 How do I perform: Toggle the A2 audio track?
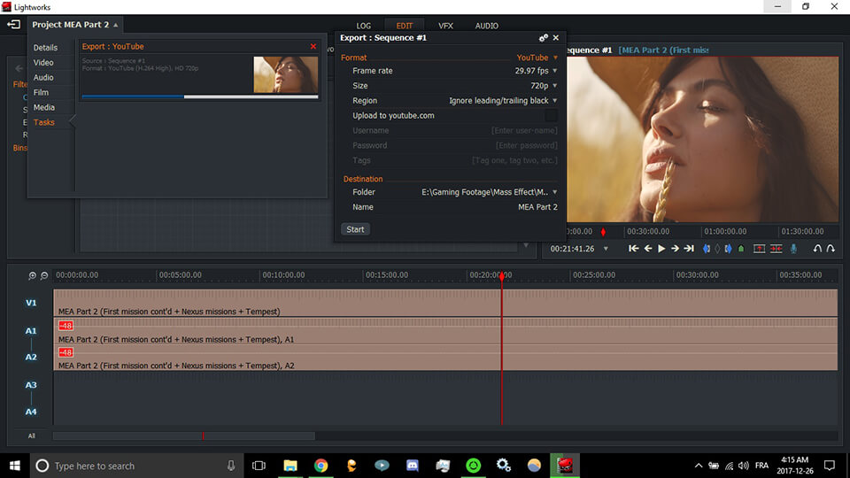click(31, 357)
